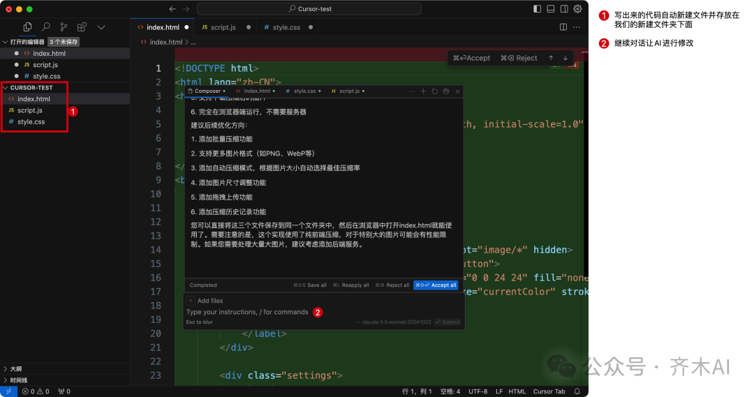
Task: Open the Source Control view icon
Action: 64,27
